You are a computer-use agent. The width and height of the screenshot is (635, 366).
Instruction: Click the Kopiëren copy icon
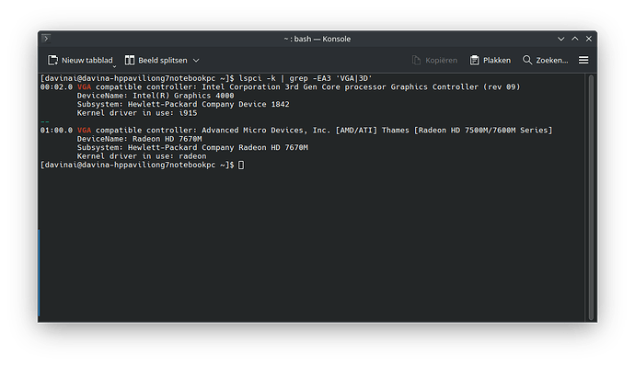(x=416, y=61)
